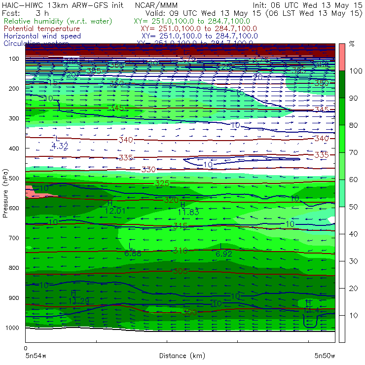Click the red "320" contour label
This screenshot has width=365, height=365.
171,200
